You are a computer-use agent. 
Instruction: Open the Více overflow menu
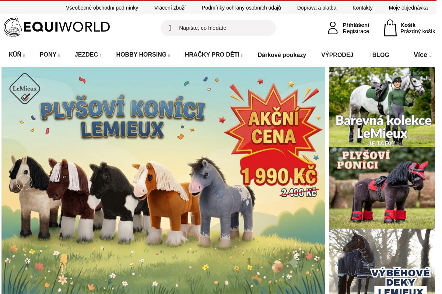click(x=422, y=55)
